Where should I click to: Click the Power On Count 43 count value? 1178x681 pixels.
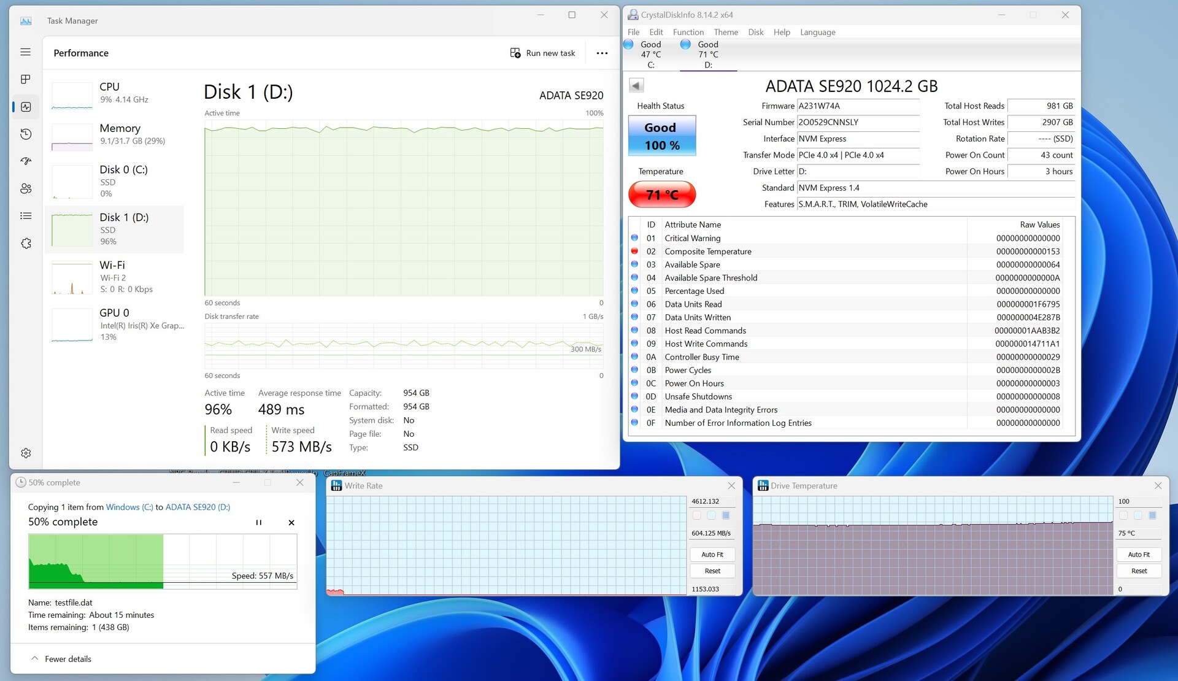[x=1042, y=155]
